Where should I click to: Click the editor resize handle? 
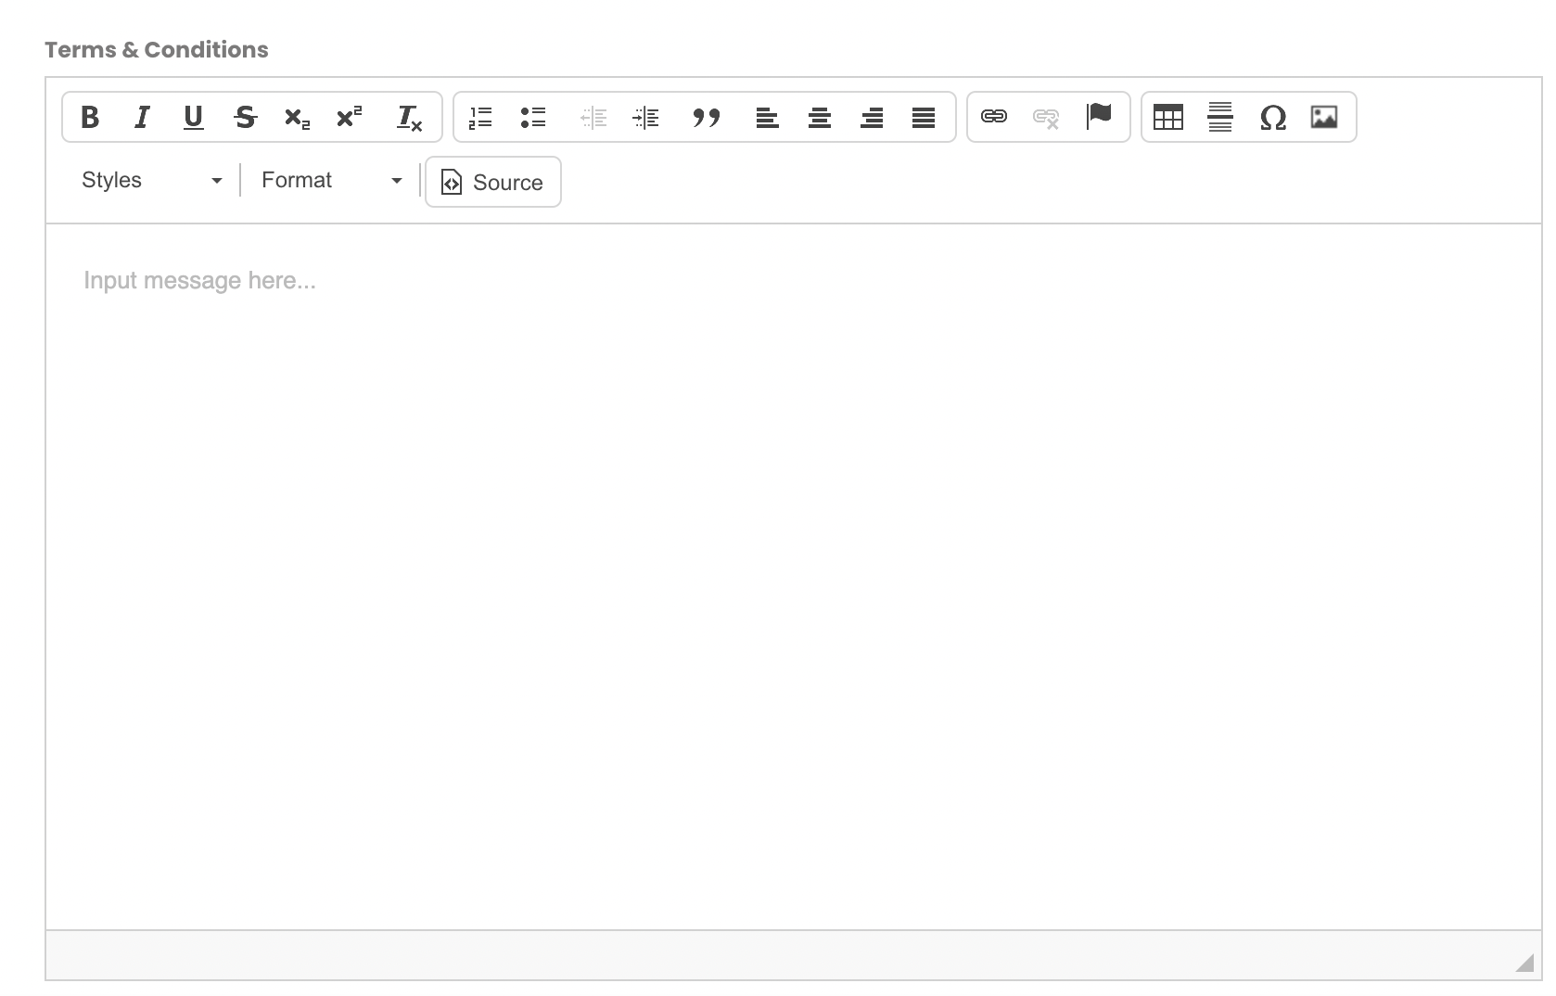coord(1525,964)
